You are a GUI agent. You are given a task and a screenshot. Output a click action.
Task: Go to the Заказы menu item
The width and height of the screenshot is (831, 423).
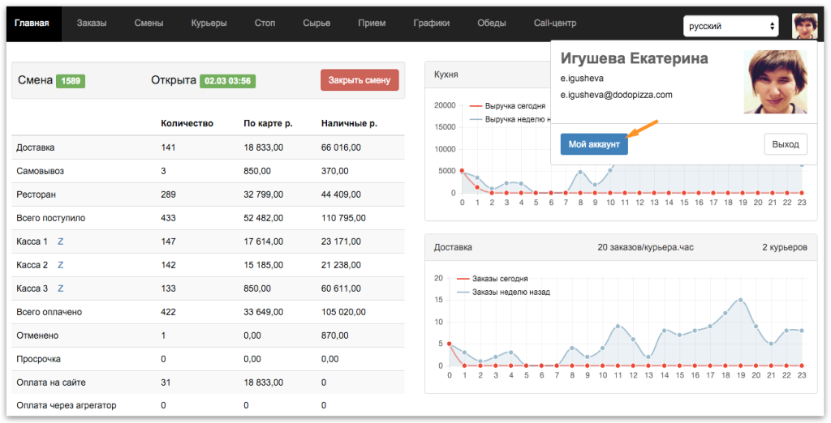tap(91, 23)
